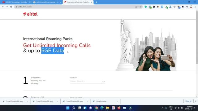Click Chrome icon on taskbar
Viewport: 198px width, 111px height.
96,108
